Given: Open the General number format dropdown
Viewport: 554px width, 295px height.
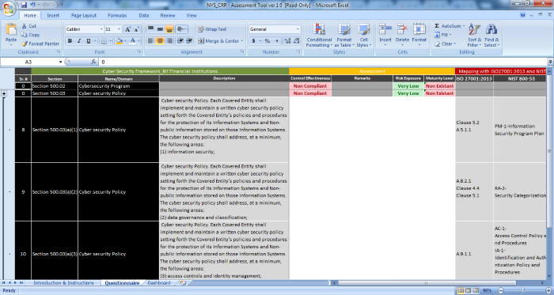Looking at the screenshot, I should click(x=298, y=29).
